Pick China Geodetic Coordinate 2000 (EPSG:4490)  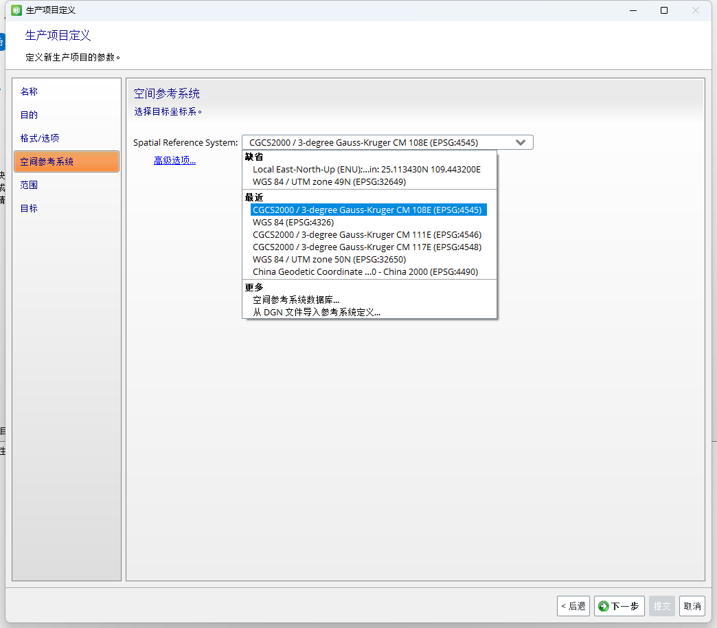click(x=365, y=271)
